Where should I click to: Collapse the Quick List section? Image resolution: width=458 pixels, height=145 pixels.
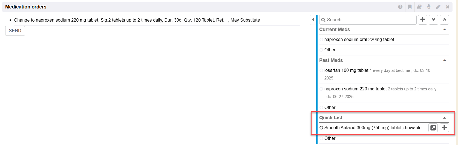click(445, 118)
